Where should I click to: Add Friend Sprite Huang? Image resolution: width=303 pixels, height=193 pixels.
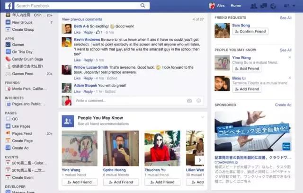coord(121,182)
